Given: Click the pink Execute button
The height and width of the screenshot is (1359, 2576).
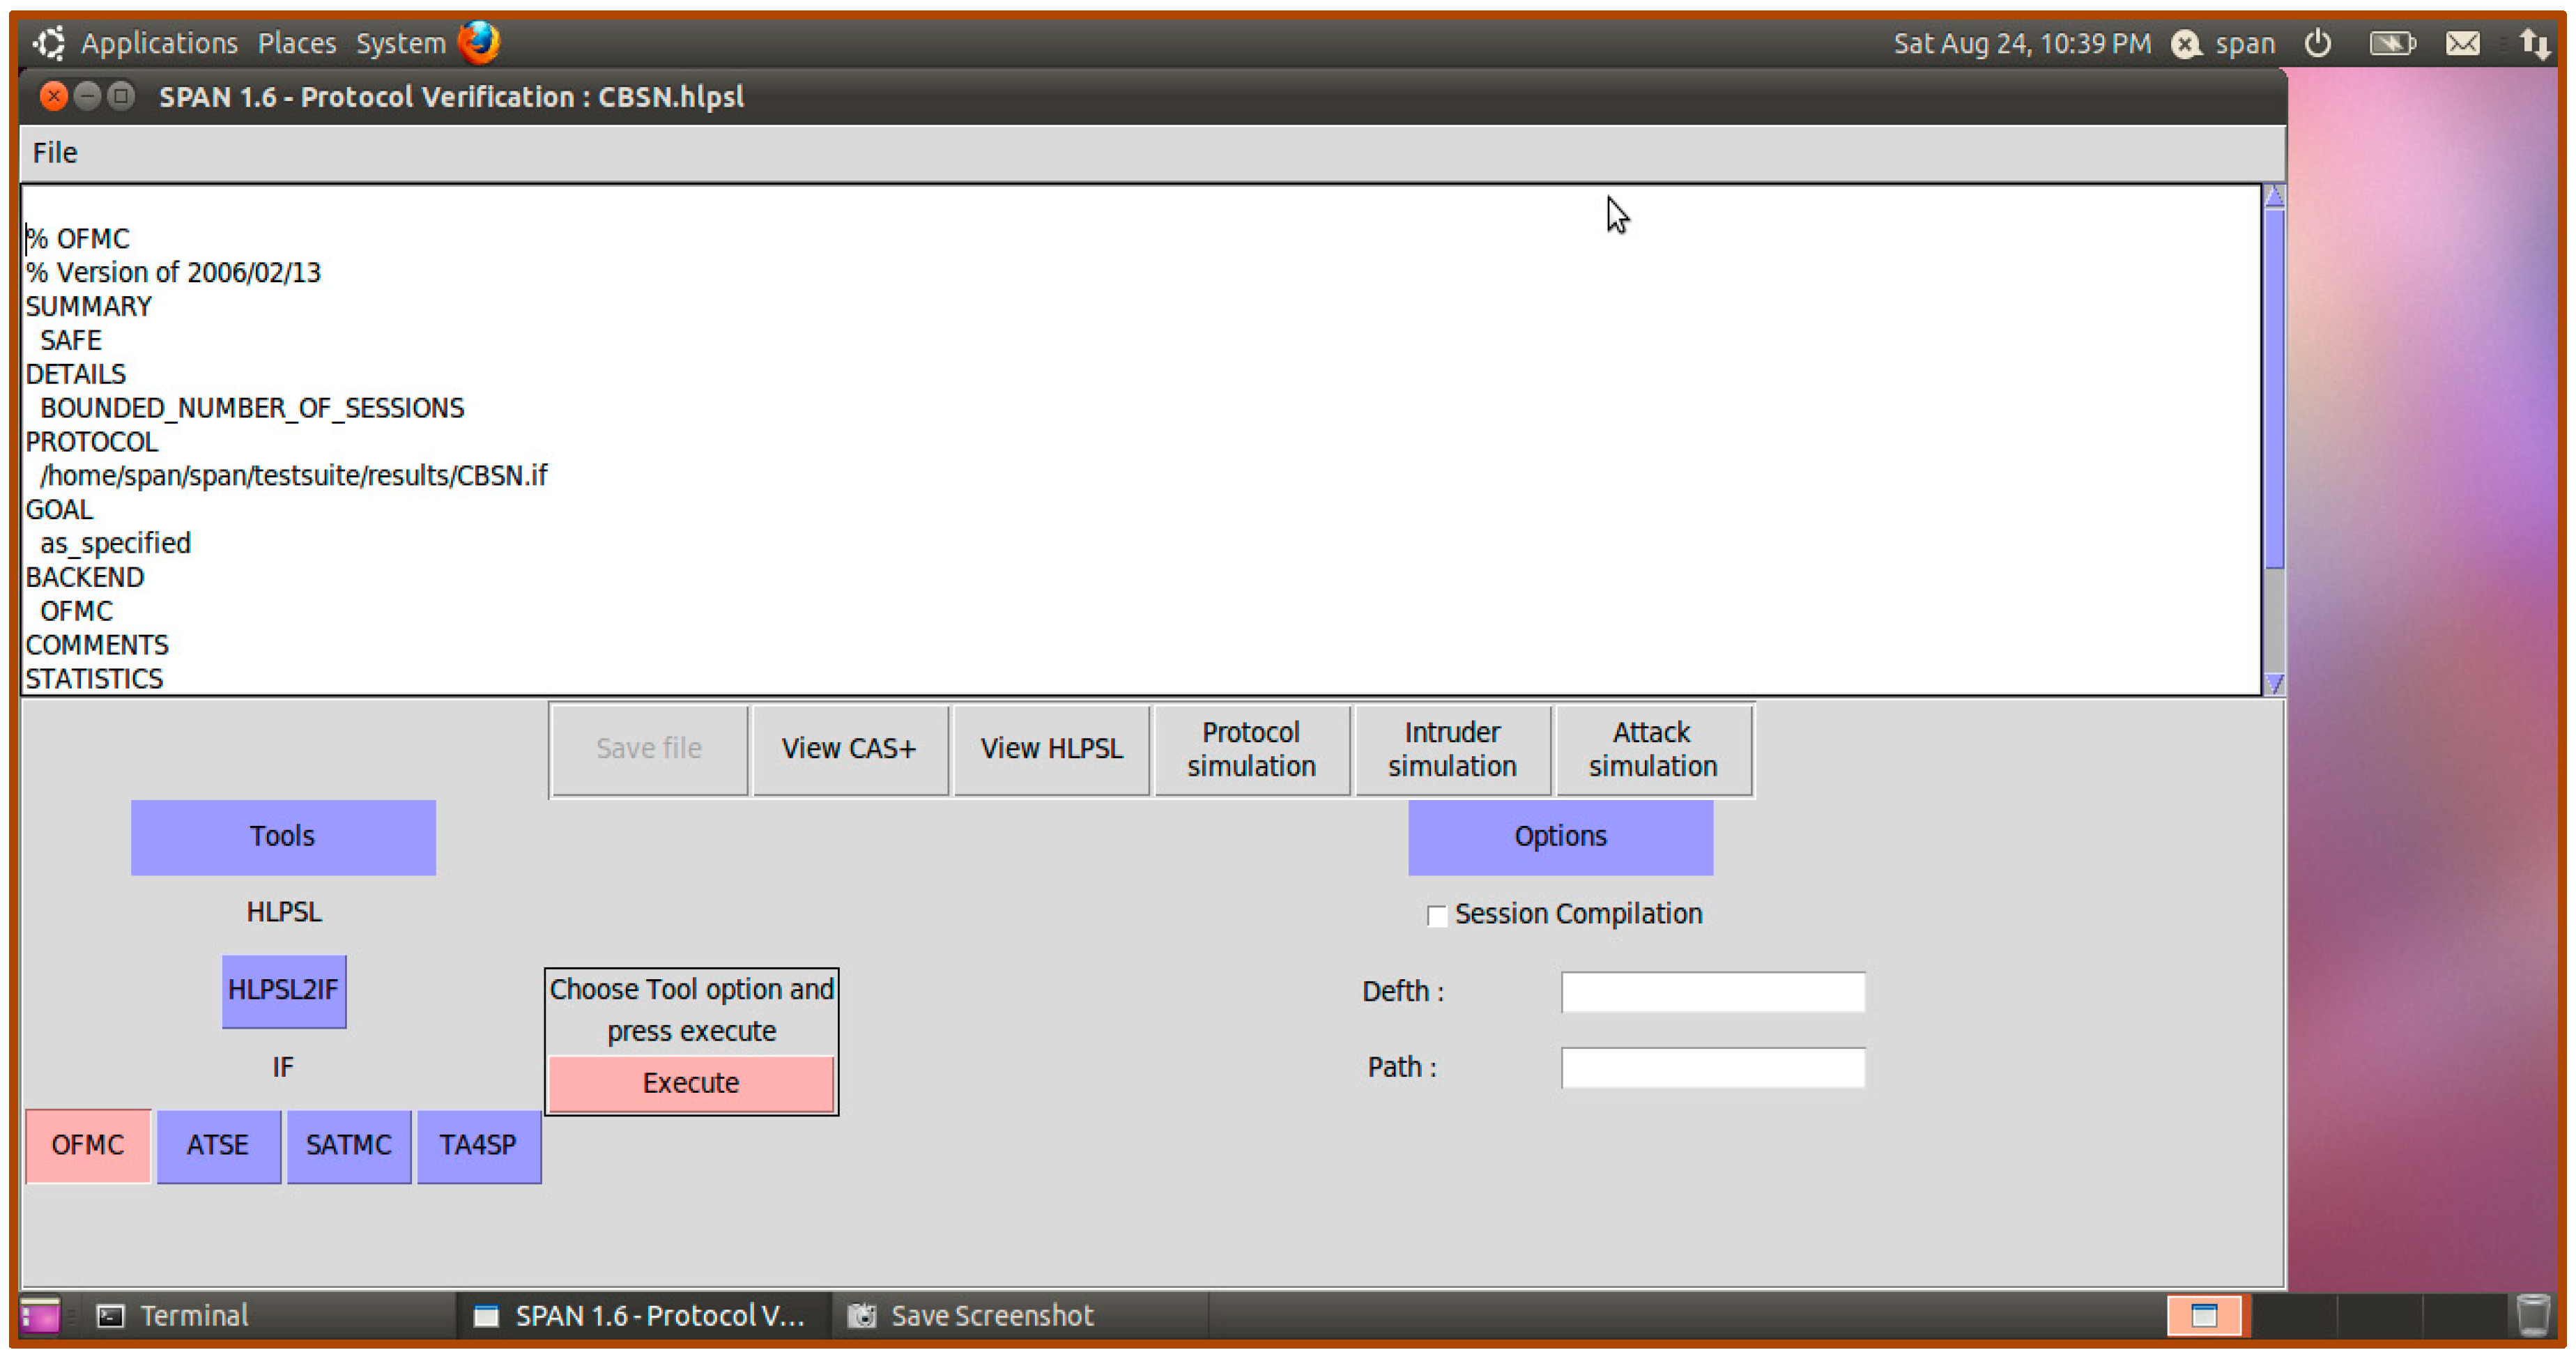Looking at the screenshot, I should pos(691,1083).
